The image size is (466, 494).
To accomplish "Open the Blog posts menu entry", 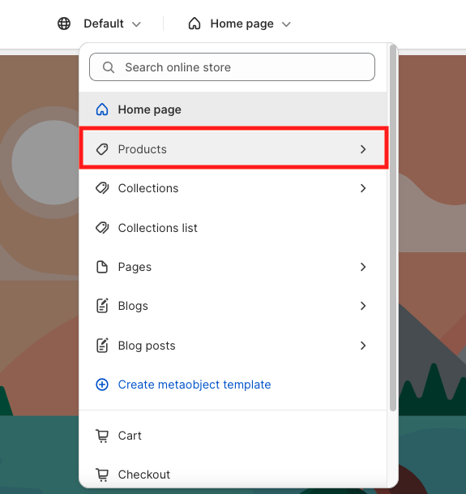I will click(233, 346).
